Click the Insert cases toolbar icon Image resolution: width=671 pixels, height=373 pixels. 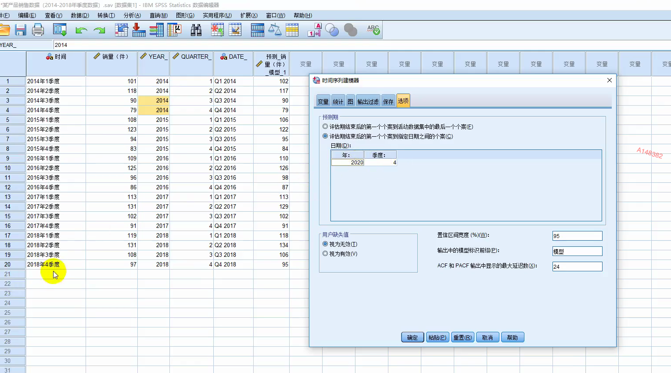click(x=217, y=30)
